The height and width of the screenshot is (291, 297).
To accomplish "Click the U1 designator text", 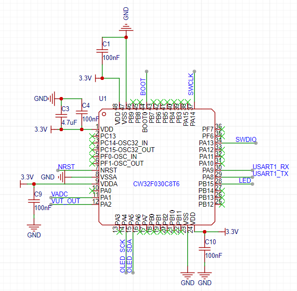I will pos(103,98).
